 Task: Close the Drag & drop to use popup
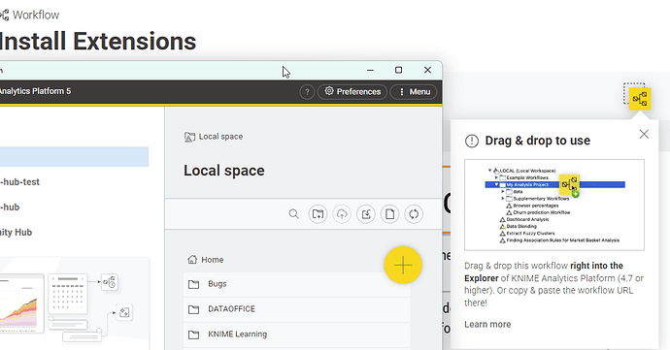644,134
